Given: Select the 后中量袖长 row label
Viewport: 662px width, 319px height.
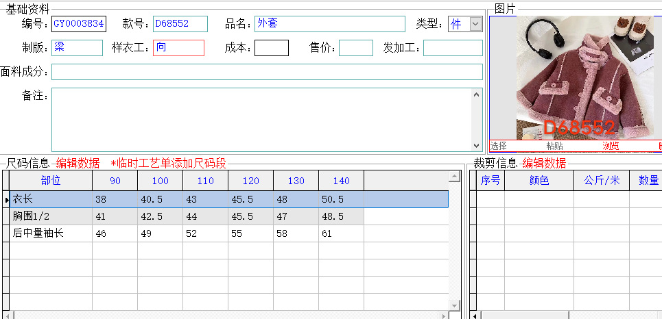Looking at the screenshot, I should [51, 233].
